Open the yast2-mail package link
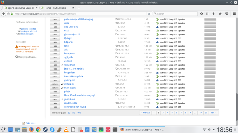The width and height of the screenshot is (238, 133). point(69,65)
